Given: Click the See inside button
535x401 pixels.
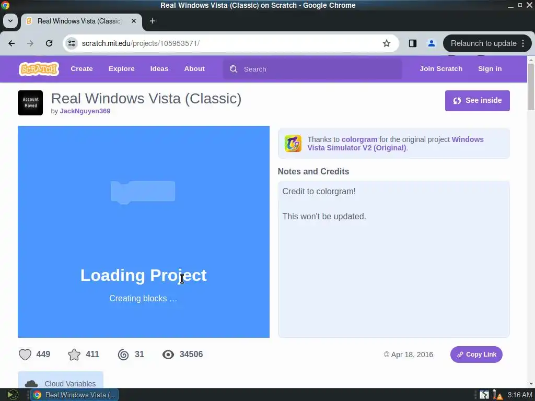Looking at the screenshot, I should [x=478, y=101].
